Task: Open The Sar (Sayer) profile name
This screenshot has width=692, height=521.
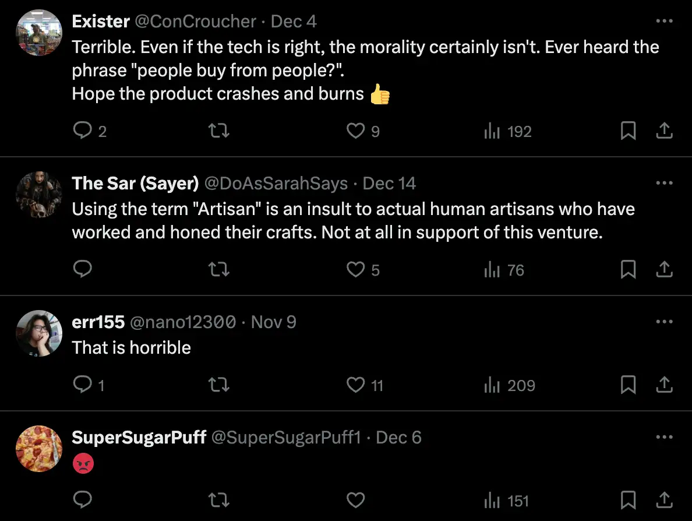Action: click(135, 184)
